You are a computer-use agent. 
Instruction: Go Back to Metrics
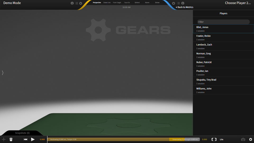pos(184,7)
